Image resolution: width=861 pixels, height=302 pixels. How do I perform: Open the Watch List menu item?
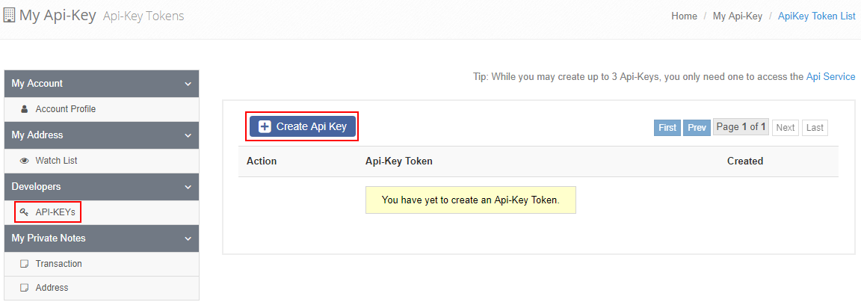click(x=56, y=161)
